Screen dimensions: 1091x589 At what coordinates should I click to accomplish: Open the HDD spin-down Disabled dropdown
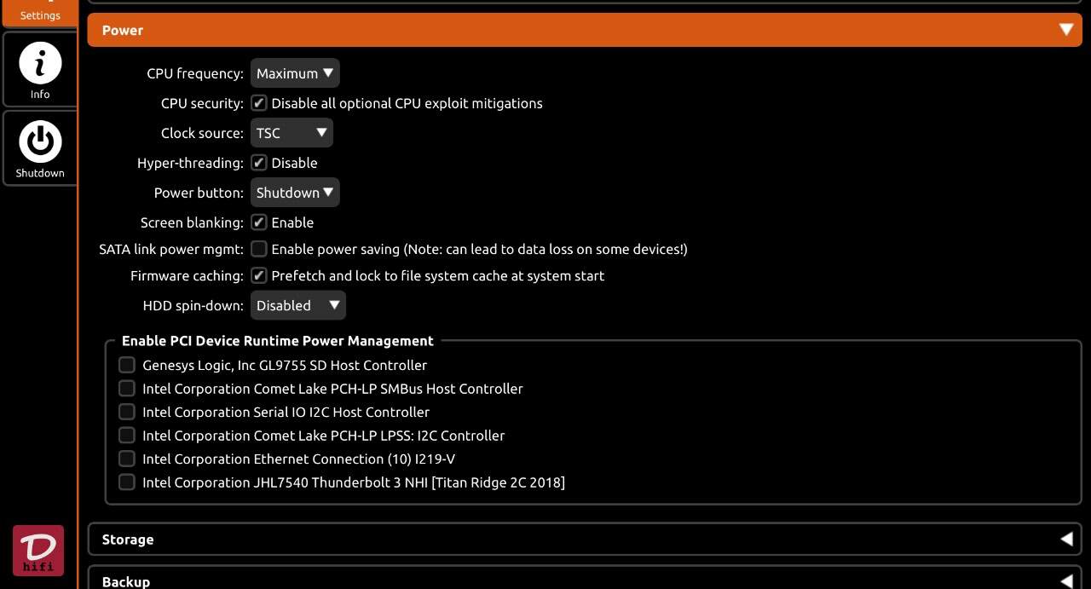click(297, 305)
